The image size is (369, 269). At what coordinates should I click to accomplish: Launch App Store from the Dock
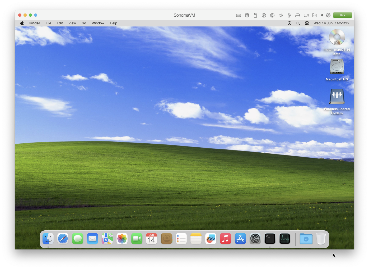(x=240, y=239)
